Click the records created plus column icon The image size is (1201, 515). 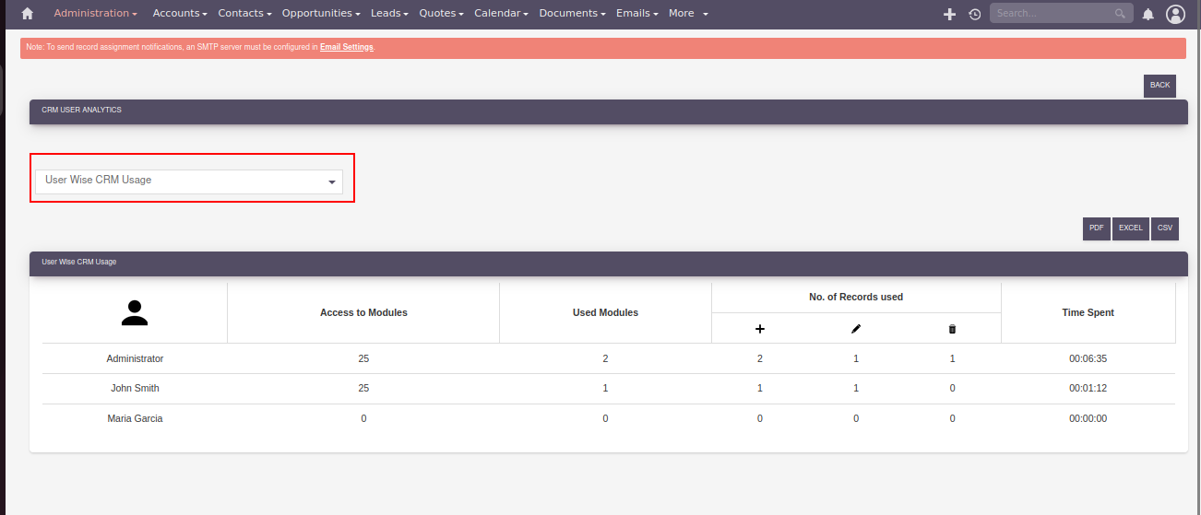[x=760, y=329]
